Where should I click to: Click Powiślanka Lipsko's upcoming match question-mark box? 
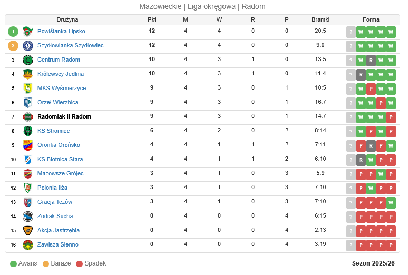pyautogui.click(x=351, y=32)
